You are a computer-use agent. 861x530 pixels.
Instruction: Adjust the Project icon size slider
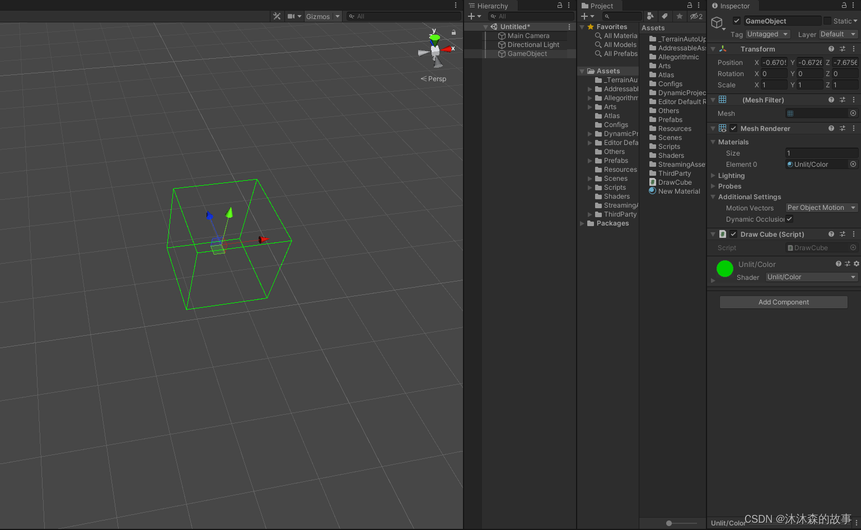(669, 523)
